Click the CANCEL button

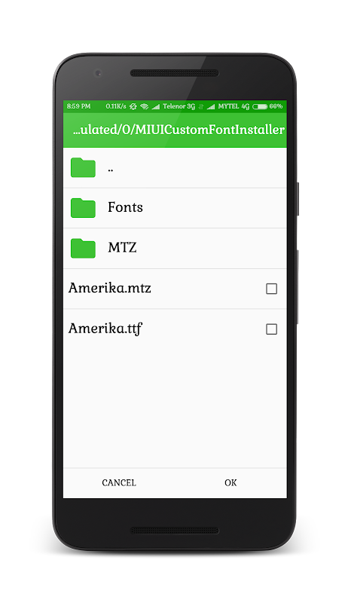point(119,482)
